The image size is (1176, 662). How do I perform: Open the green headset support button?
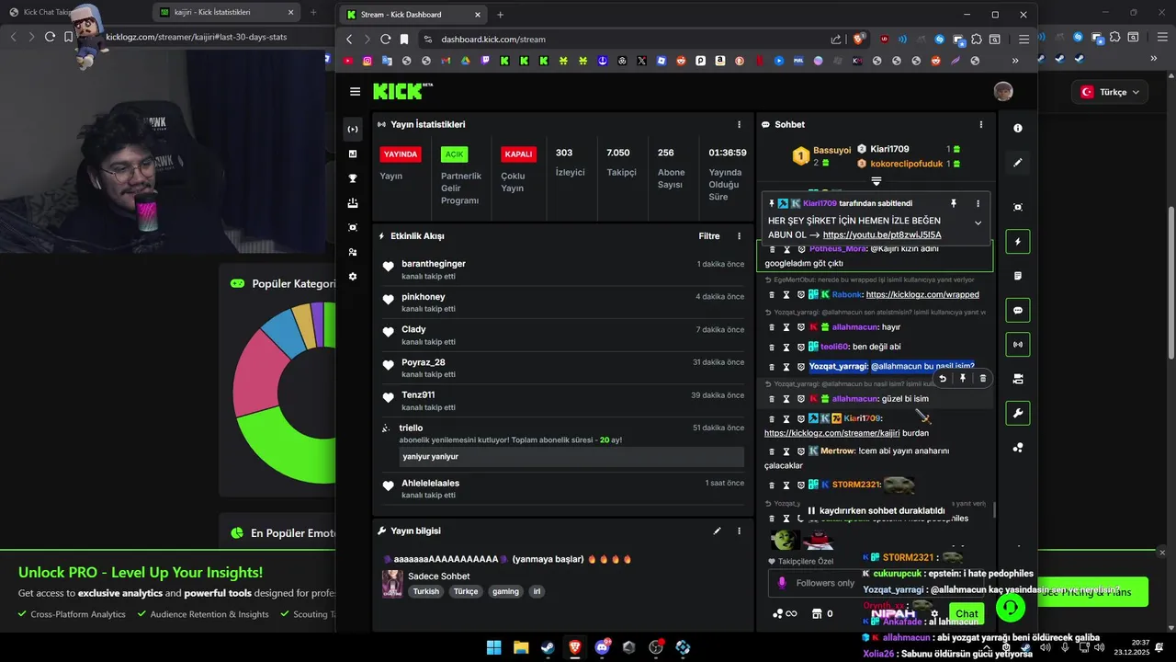[1011, 608]
